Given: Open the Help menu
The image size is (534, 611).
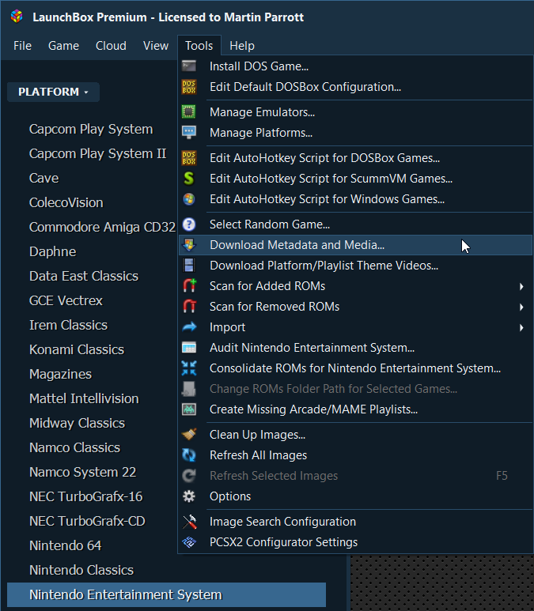Looking at the screenshot, I should pyautogui.click(x=242, y=46).
